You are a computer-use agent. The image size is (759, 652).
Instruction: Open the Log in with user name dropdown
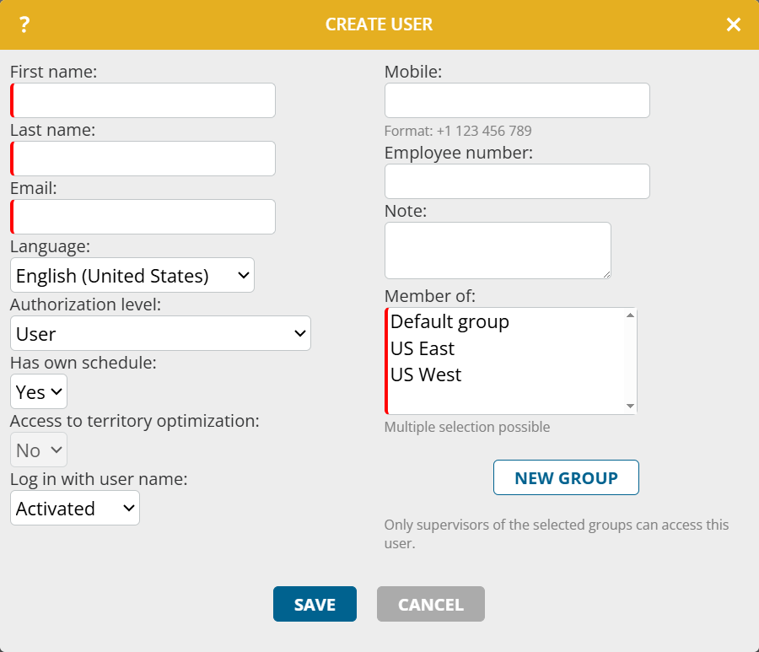[75, 508]
